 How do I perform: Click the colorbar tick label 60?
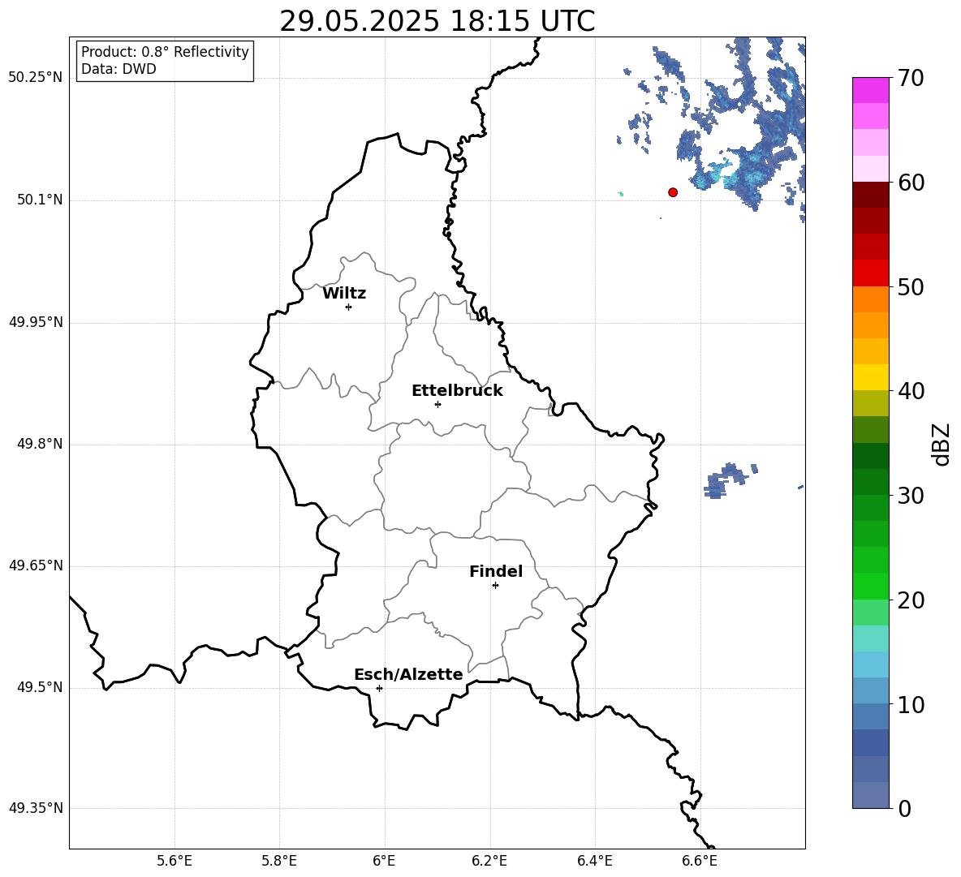tap(911, 183)
